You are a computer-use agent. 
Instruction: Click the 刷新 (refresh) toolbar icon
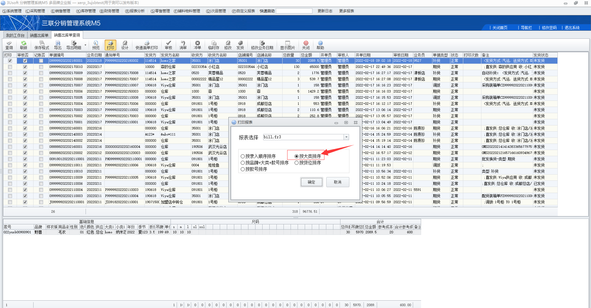pyautogui.click(x=24, y=45)
